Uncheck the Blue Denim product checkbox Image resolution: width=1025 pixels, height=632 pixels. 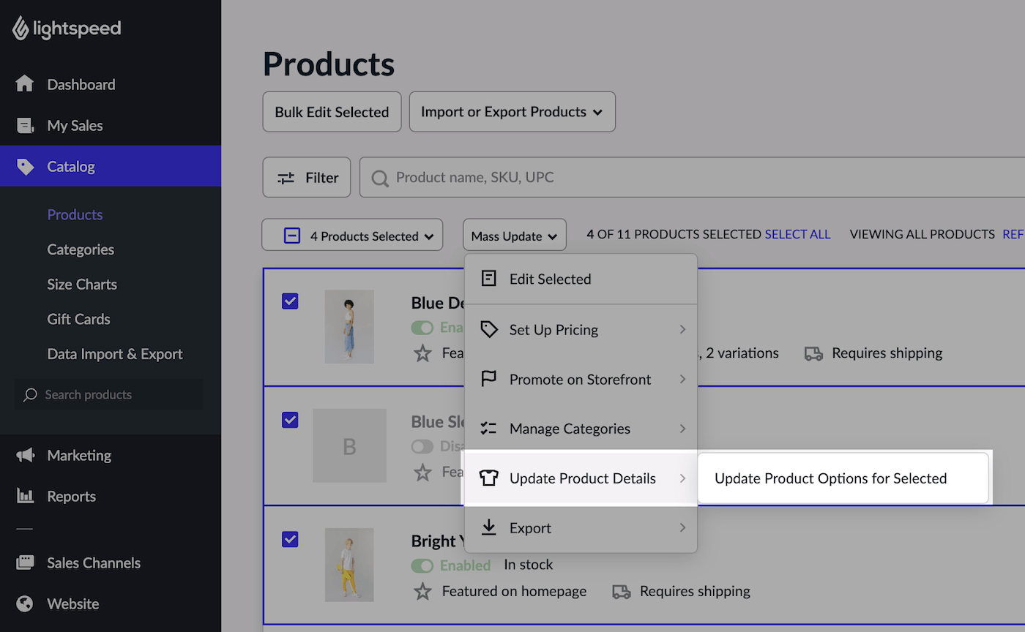(290, 301)
